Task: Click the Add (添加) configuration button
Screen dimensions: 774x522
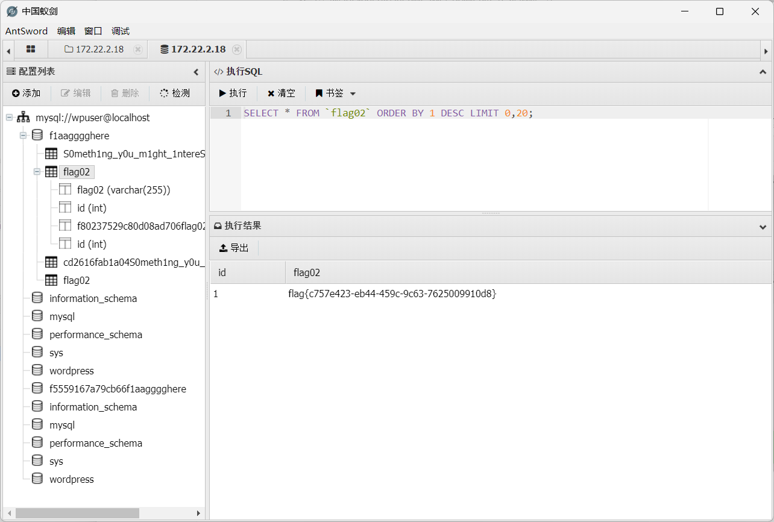Action: (x=26, y=93)
